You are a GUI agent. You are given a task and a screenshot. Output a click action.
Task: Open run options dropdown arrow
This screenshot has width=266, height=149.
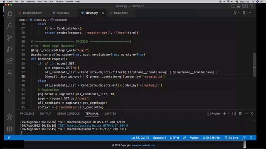click(239, 13)
